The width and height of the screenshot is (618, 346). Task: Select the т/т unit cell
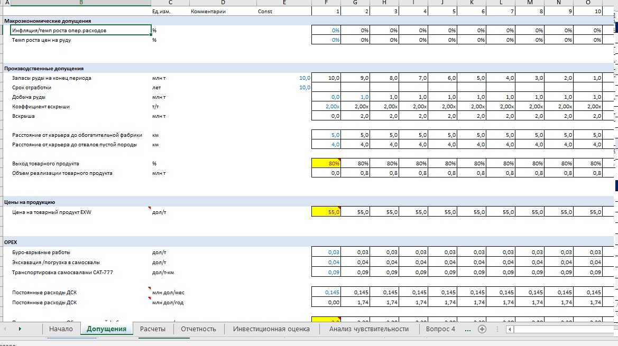[155, 106]
